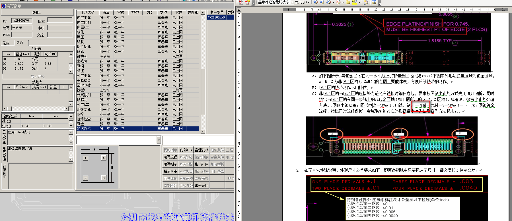Screen dimensions: 512x221
Task: Click the 导入刀径 button
Action: (x=38, y=76)
